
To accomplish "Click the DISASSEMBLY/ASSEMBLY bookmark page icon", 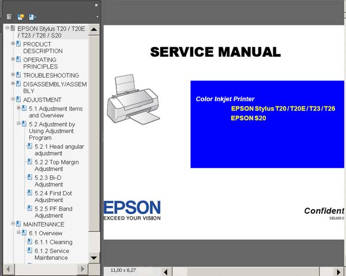I will pos(18,84).
